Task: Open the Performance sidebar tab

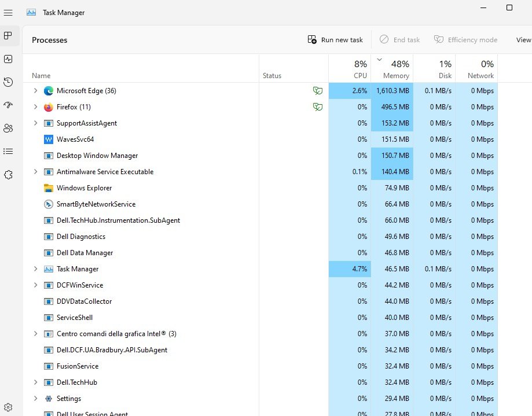Action: pos(8,59)
